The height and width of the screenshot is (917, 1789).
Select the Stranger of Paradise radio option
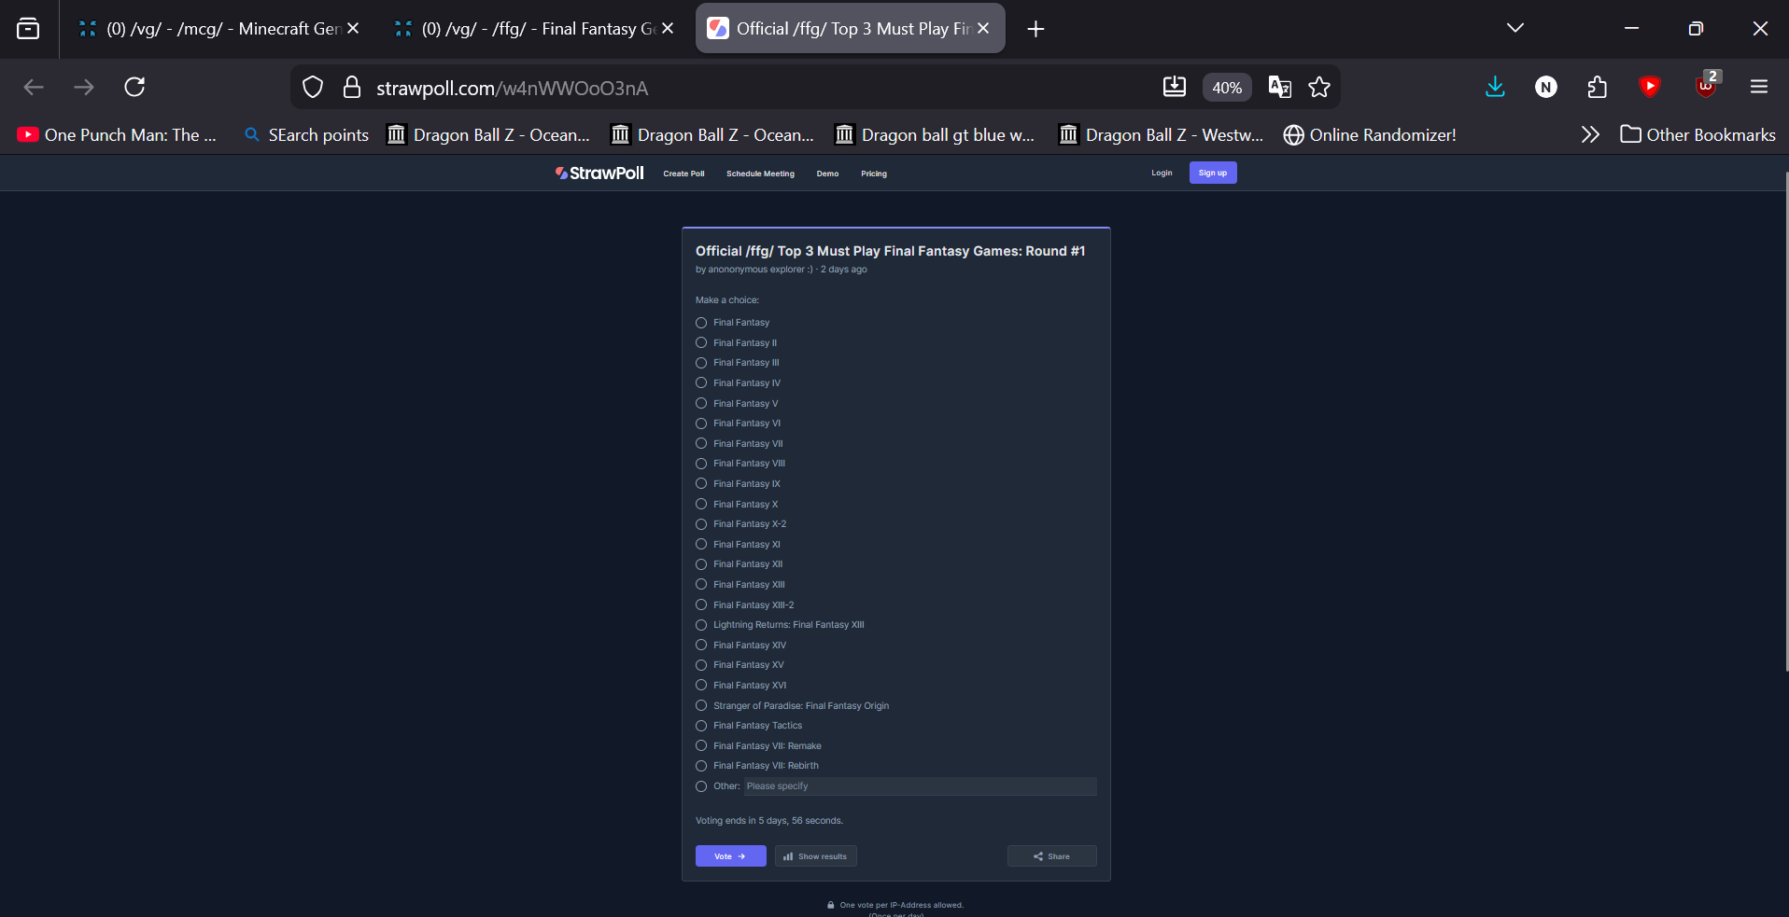click(701, 706)
